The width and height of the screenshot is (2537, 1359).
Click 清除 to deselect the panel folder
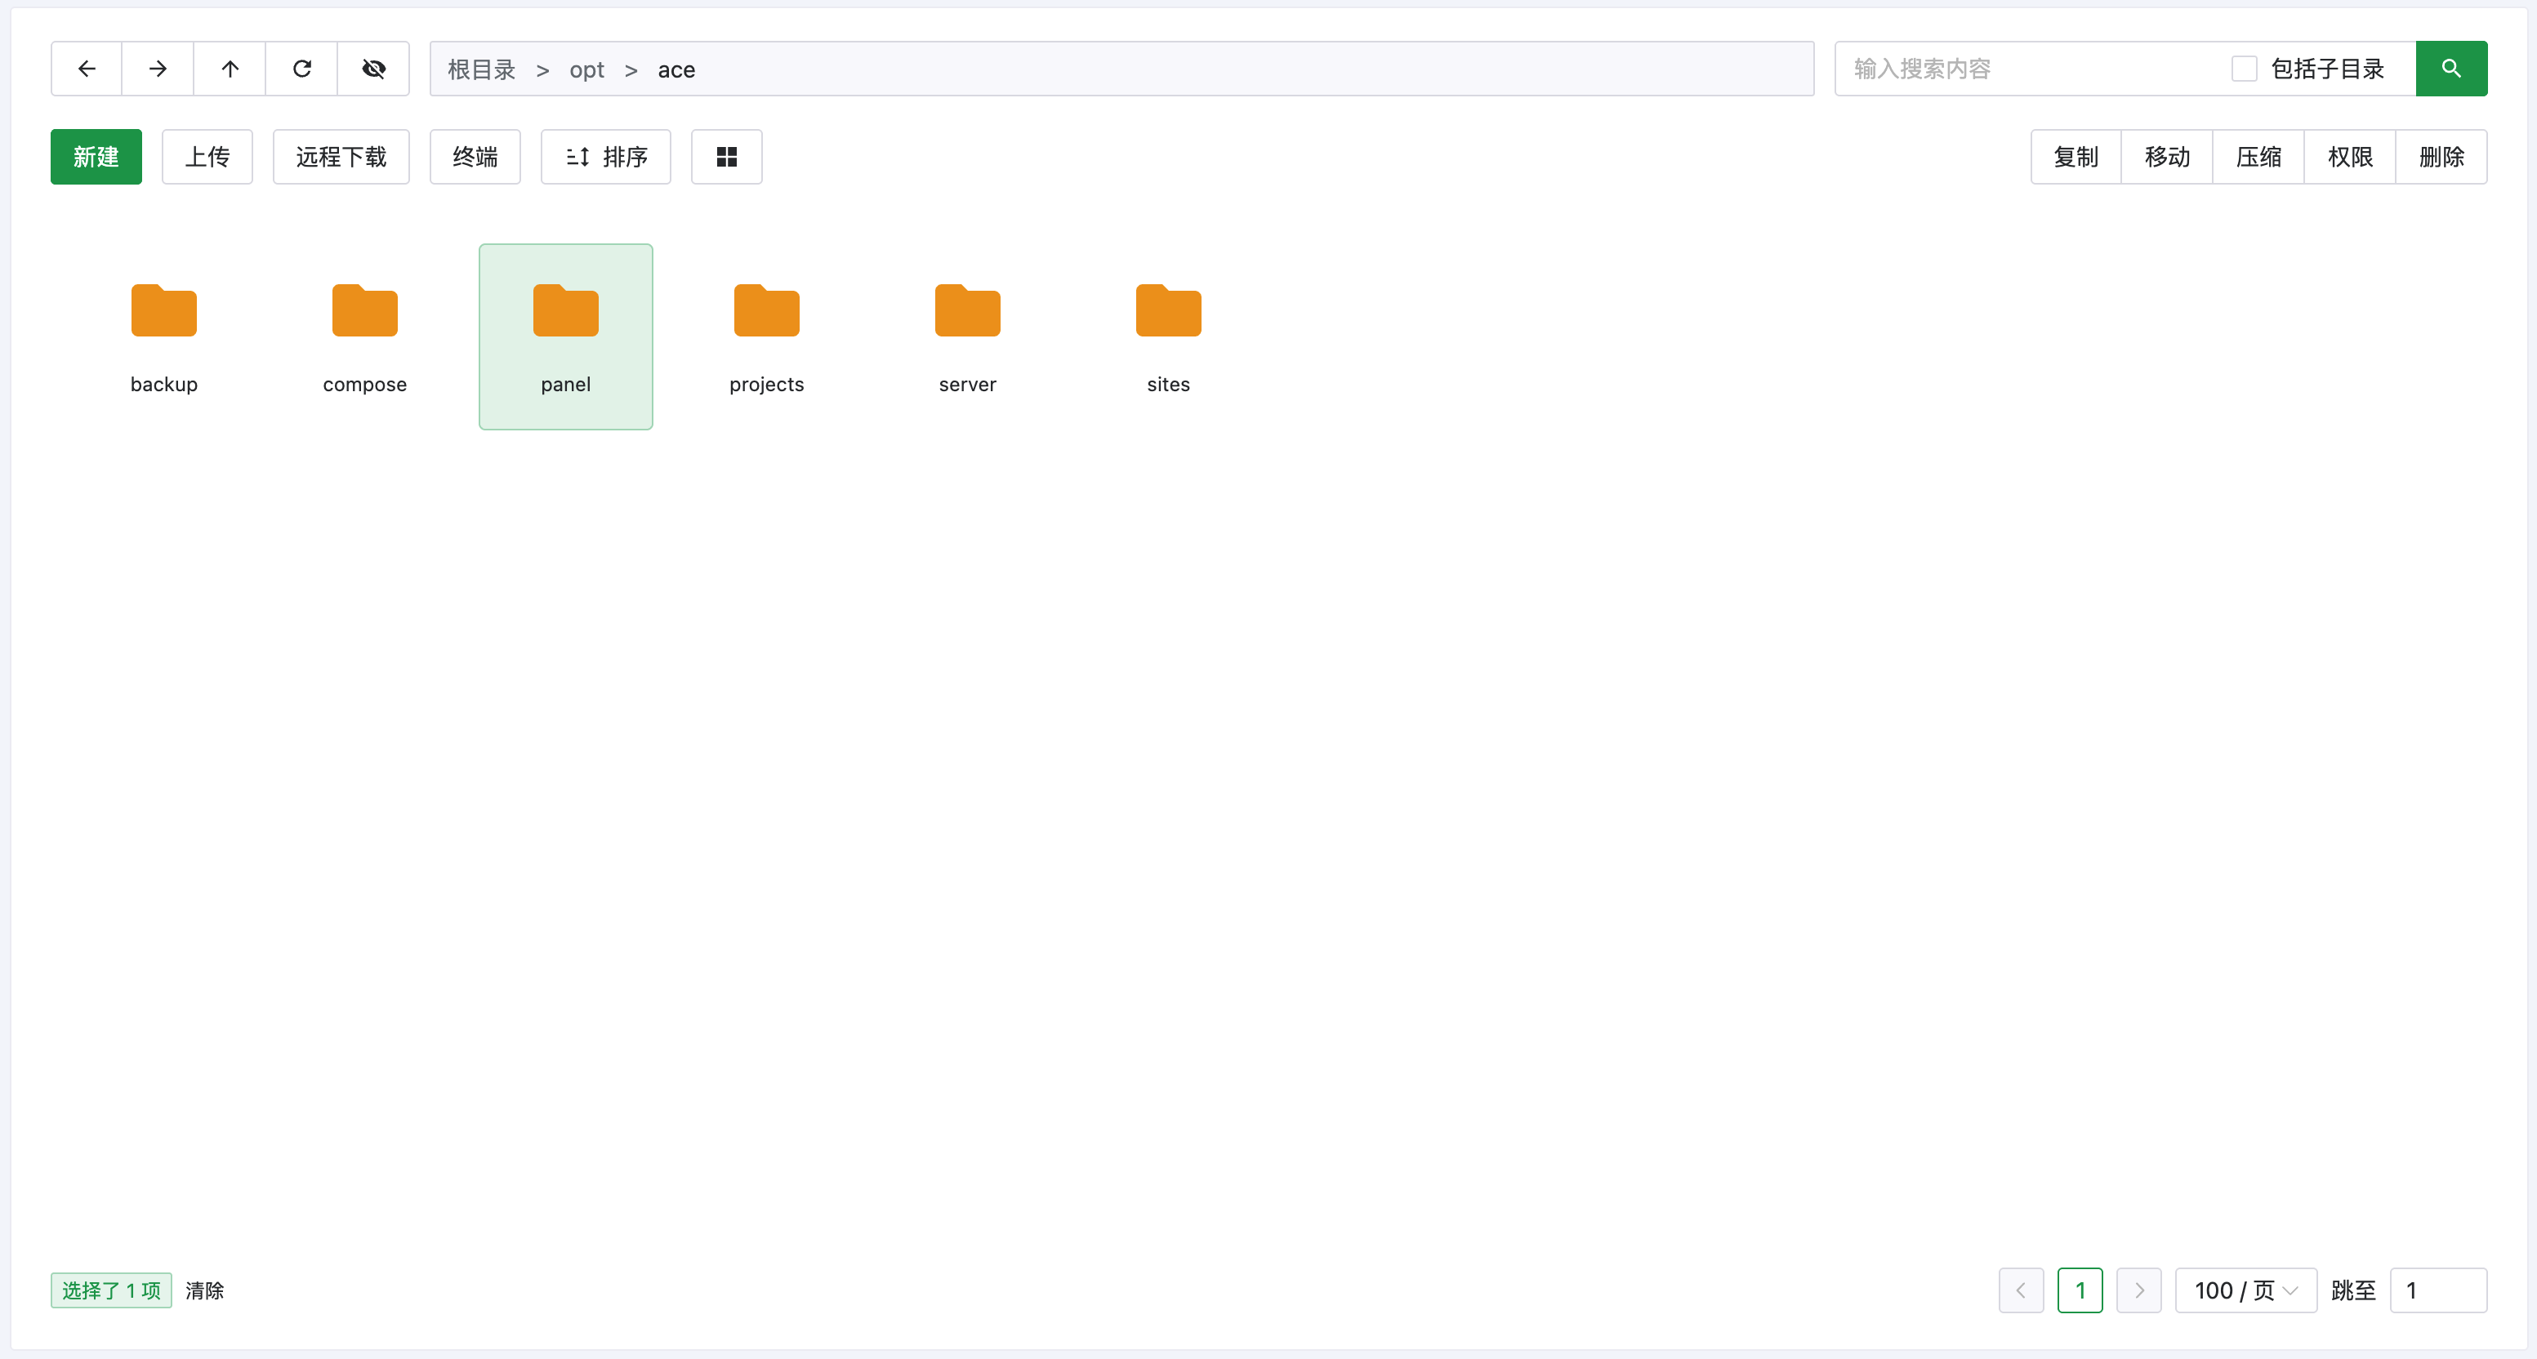click(x=205, y=1290)
